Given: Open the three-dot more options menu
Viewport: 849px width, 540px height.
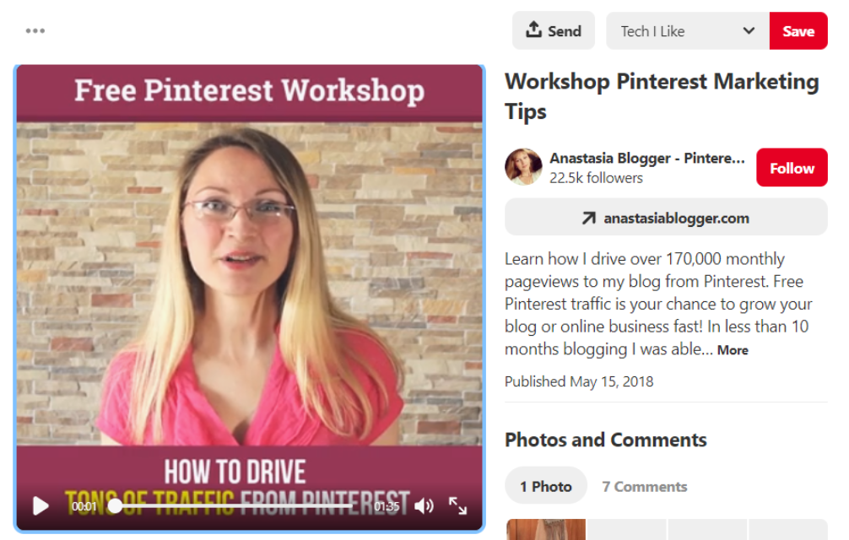Looking at the screenshot, I should (x=35, y=31).
